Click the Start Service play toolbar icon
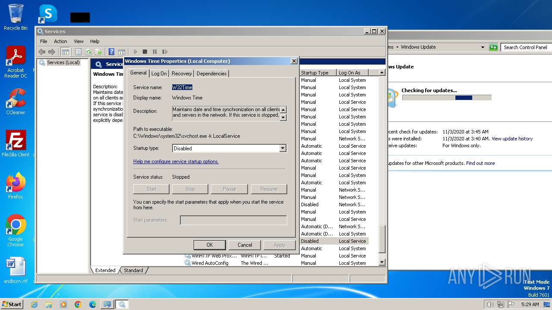Screen dimensions: 552x310 pyautogui.click(x=135, y=52)
